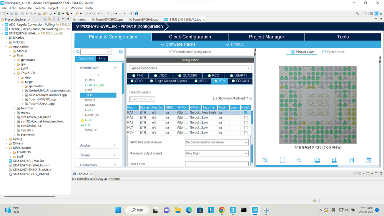Flip the chip view vertically

[x=369, y=160]
